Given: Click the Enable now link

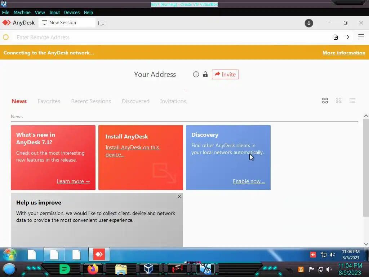Looking at the screenshot, I should (249, 181).
